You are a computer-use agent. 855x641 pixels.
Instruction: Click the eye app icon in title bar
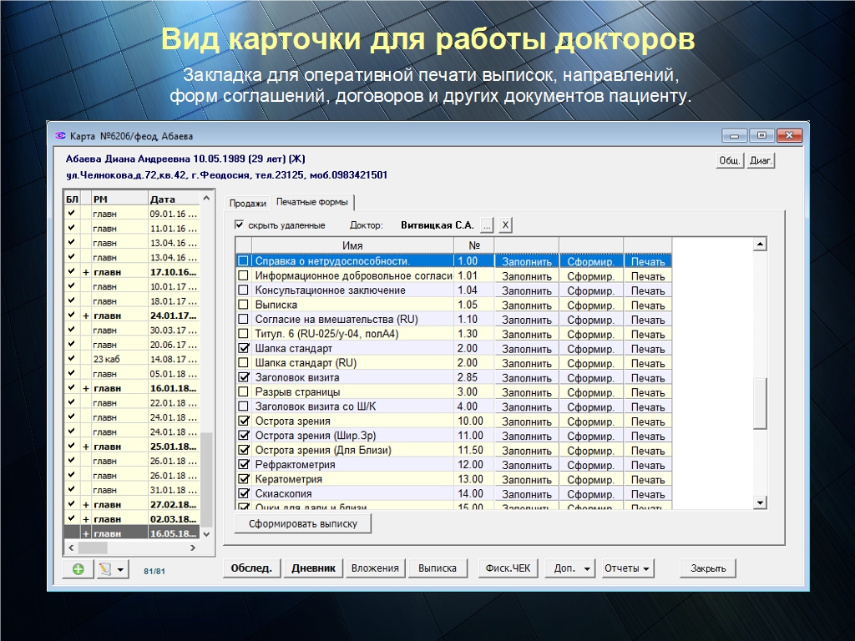click(x=59, y=136)
